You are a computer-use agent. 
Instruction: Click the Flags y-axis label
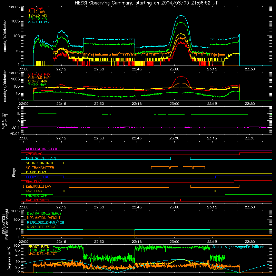coord(14,172)
